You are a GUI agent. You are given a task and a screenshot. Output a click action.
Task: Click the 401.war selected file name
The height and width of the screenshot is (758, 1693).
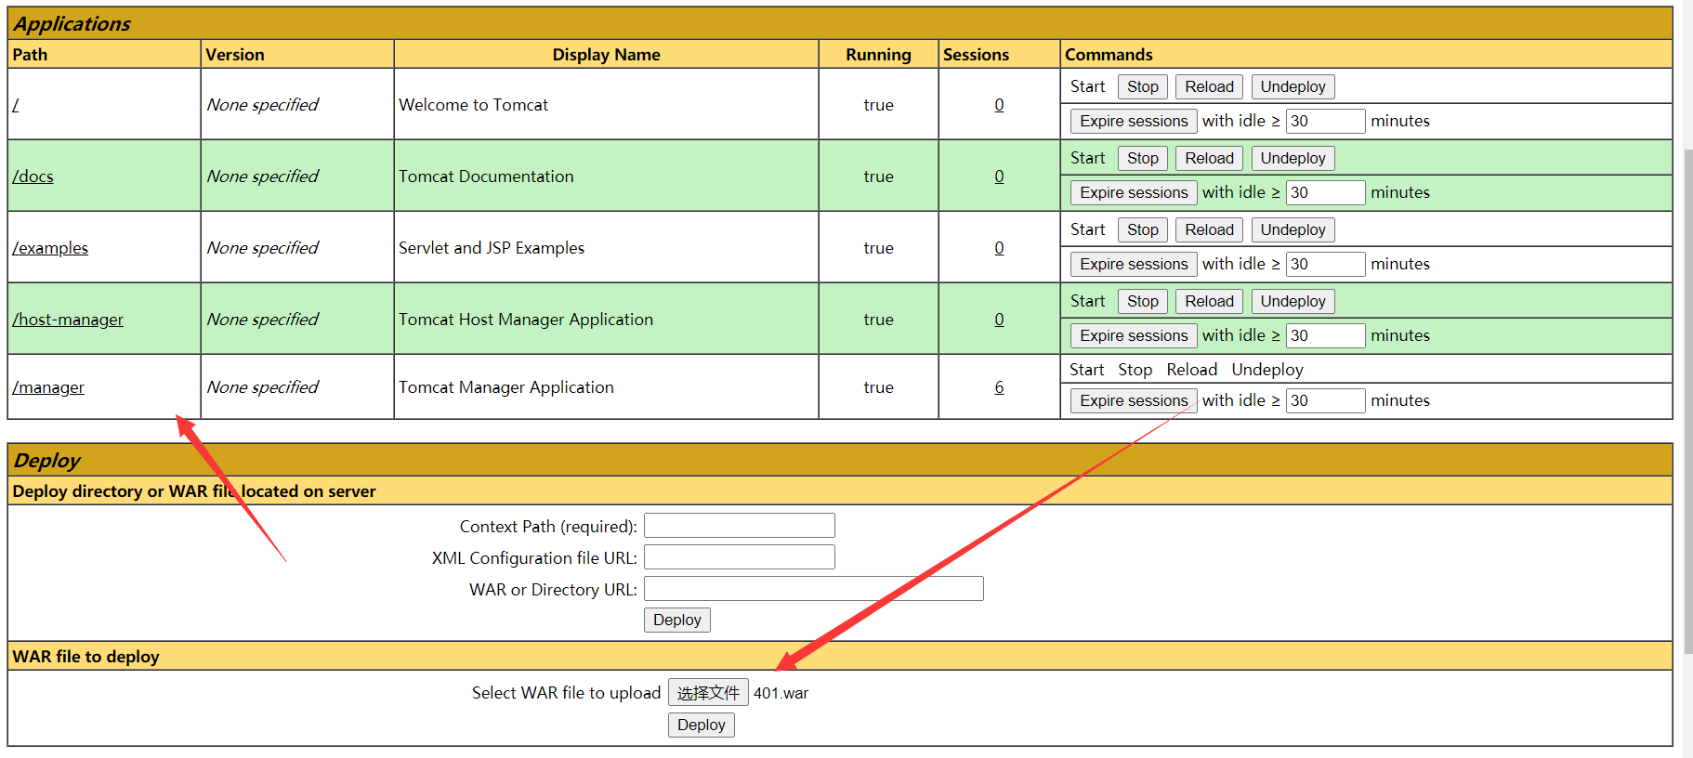click(x=781, y=693)
